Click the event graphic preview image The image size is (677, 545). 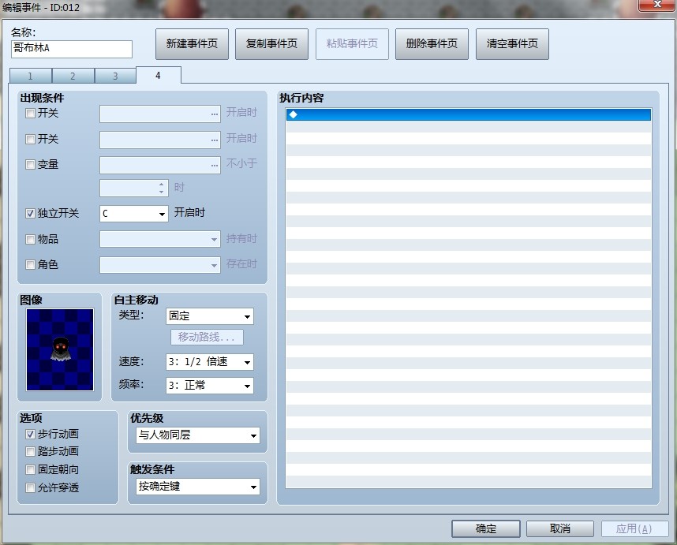[x=60, y=349]
